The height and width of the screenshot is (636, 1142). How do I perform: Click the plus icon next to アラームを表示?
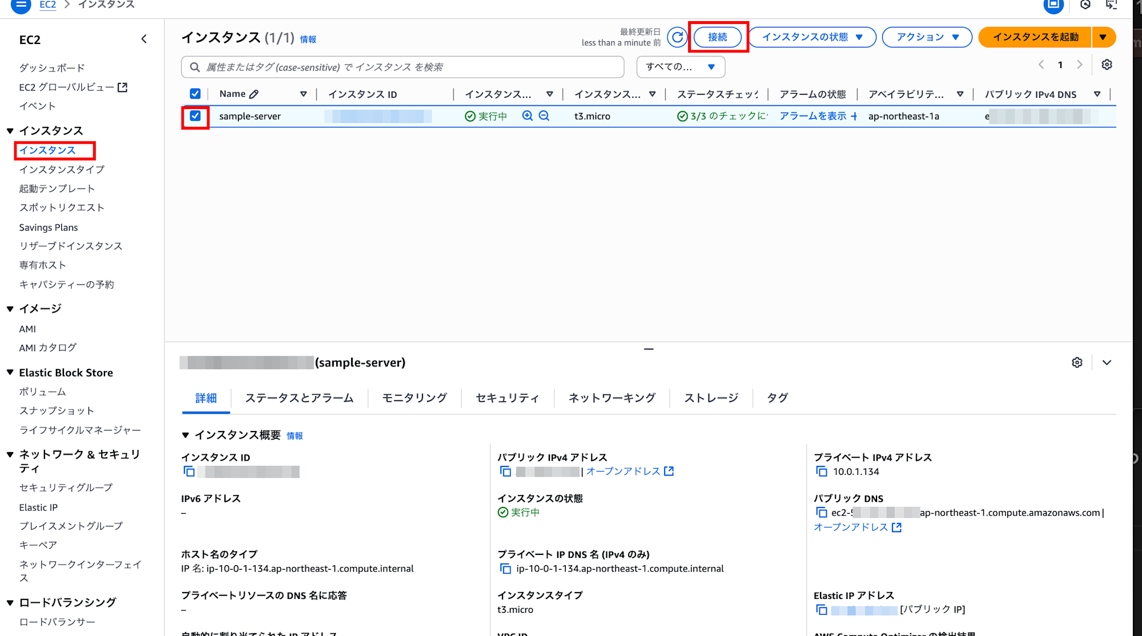[x=854, y=116]
